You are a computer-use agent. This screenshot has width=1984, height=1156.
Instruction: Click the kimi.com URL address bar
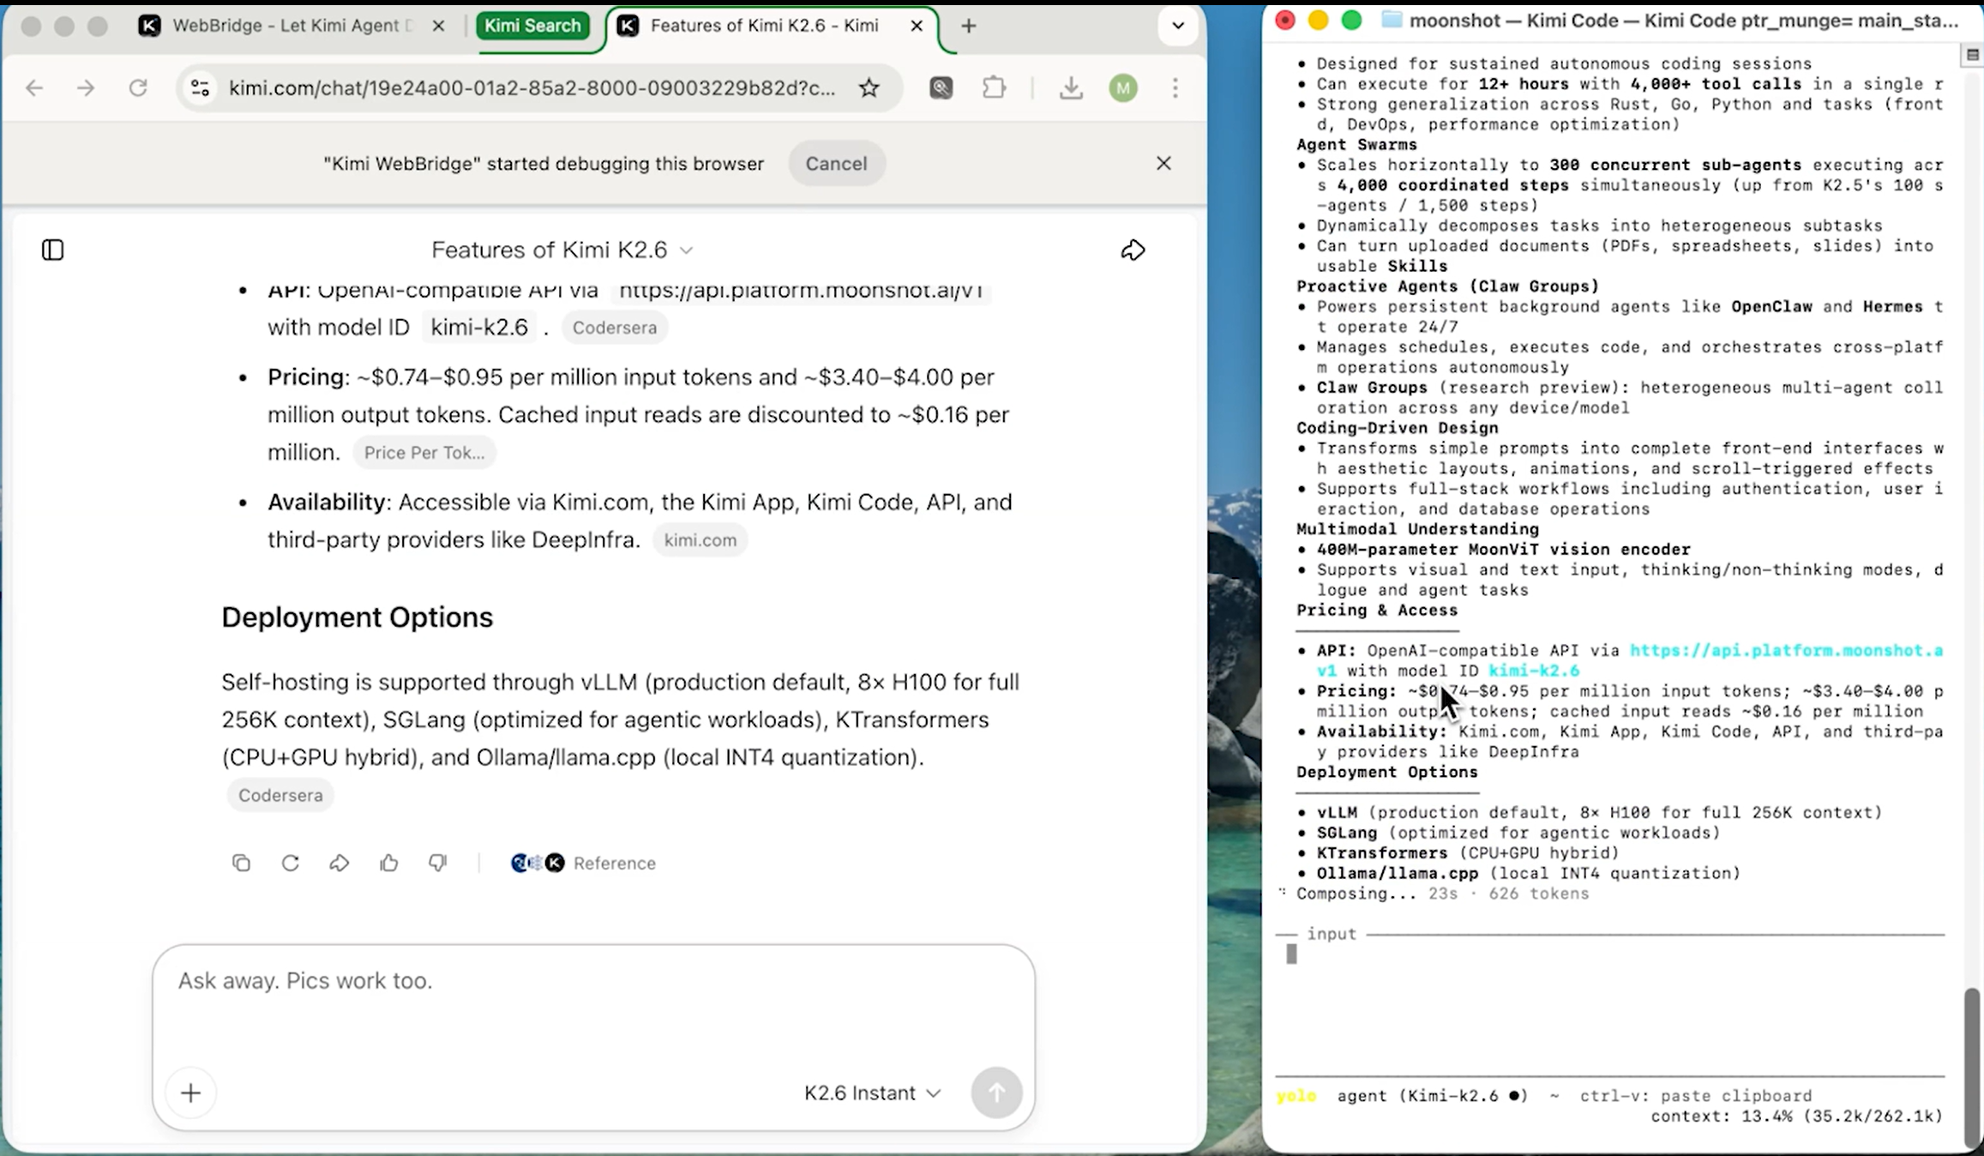coord(532,87)
